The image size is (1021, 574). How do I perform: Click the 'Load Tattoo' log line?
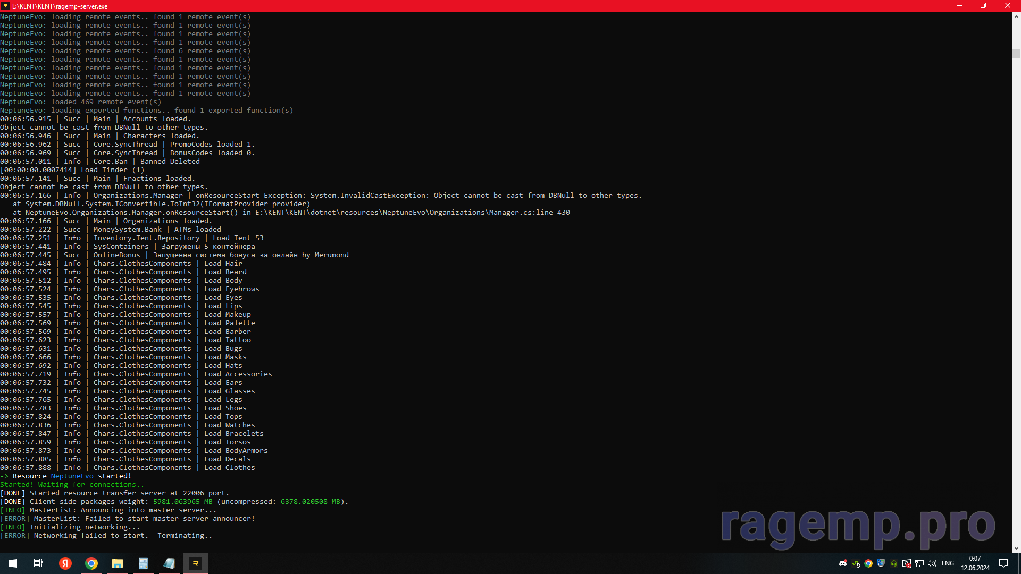(125, 340)
